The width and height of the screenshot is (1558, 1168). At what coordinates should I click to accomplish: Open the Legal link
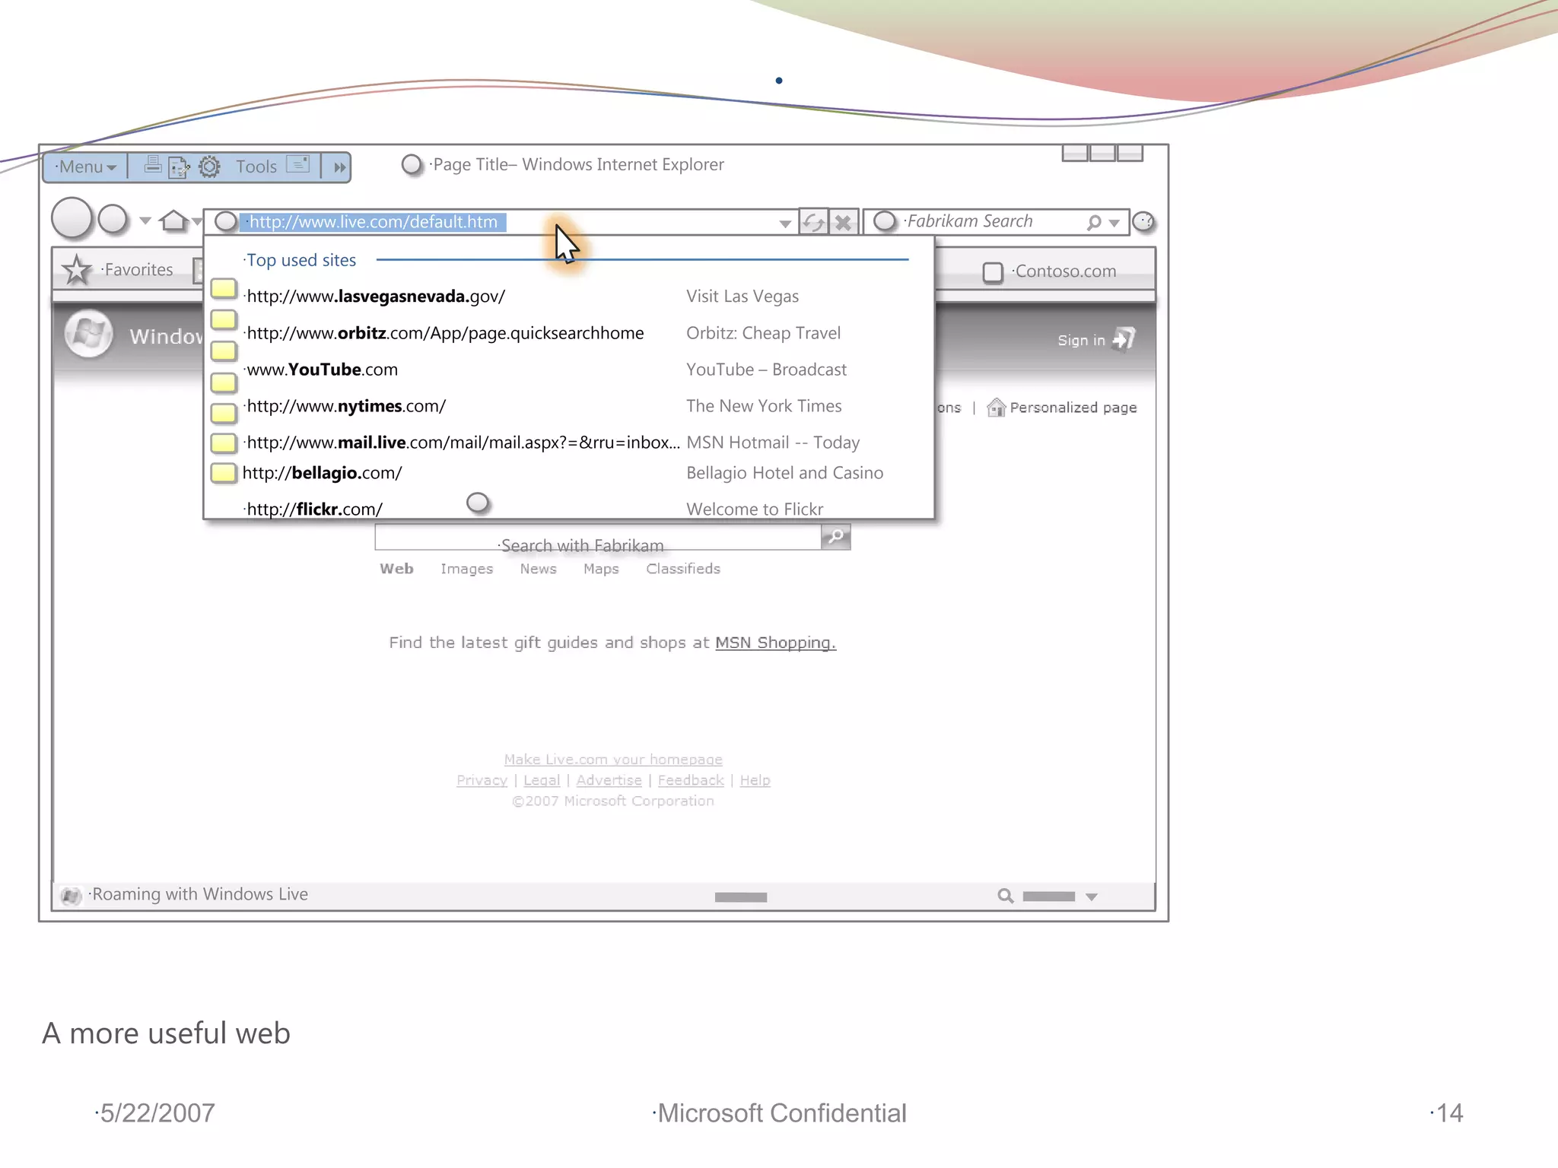click(541, 780)
